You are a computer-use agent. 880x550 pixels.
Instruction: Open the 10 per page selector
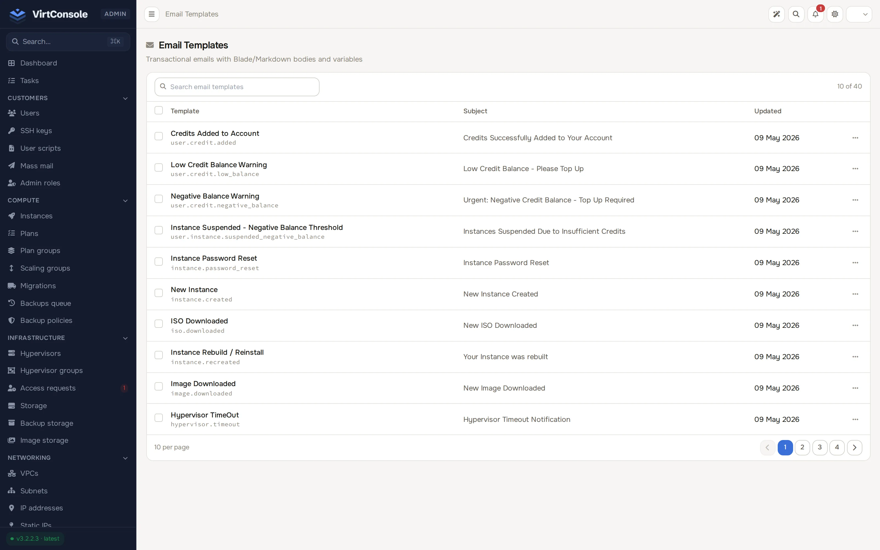click(172, 447)
